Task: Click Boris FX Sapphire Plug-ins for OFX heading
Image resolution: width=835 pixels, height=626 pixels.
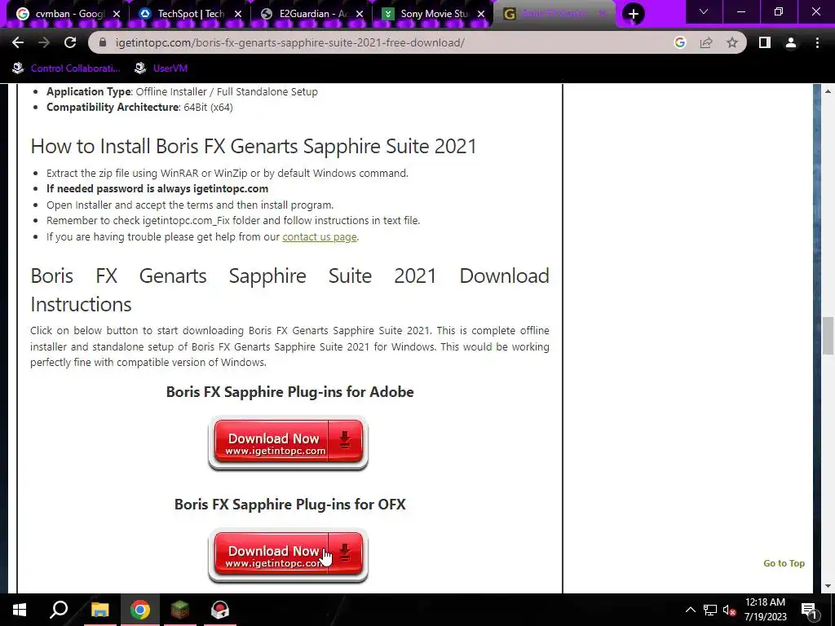Action: pyautogui.click(x=289, y=504)
